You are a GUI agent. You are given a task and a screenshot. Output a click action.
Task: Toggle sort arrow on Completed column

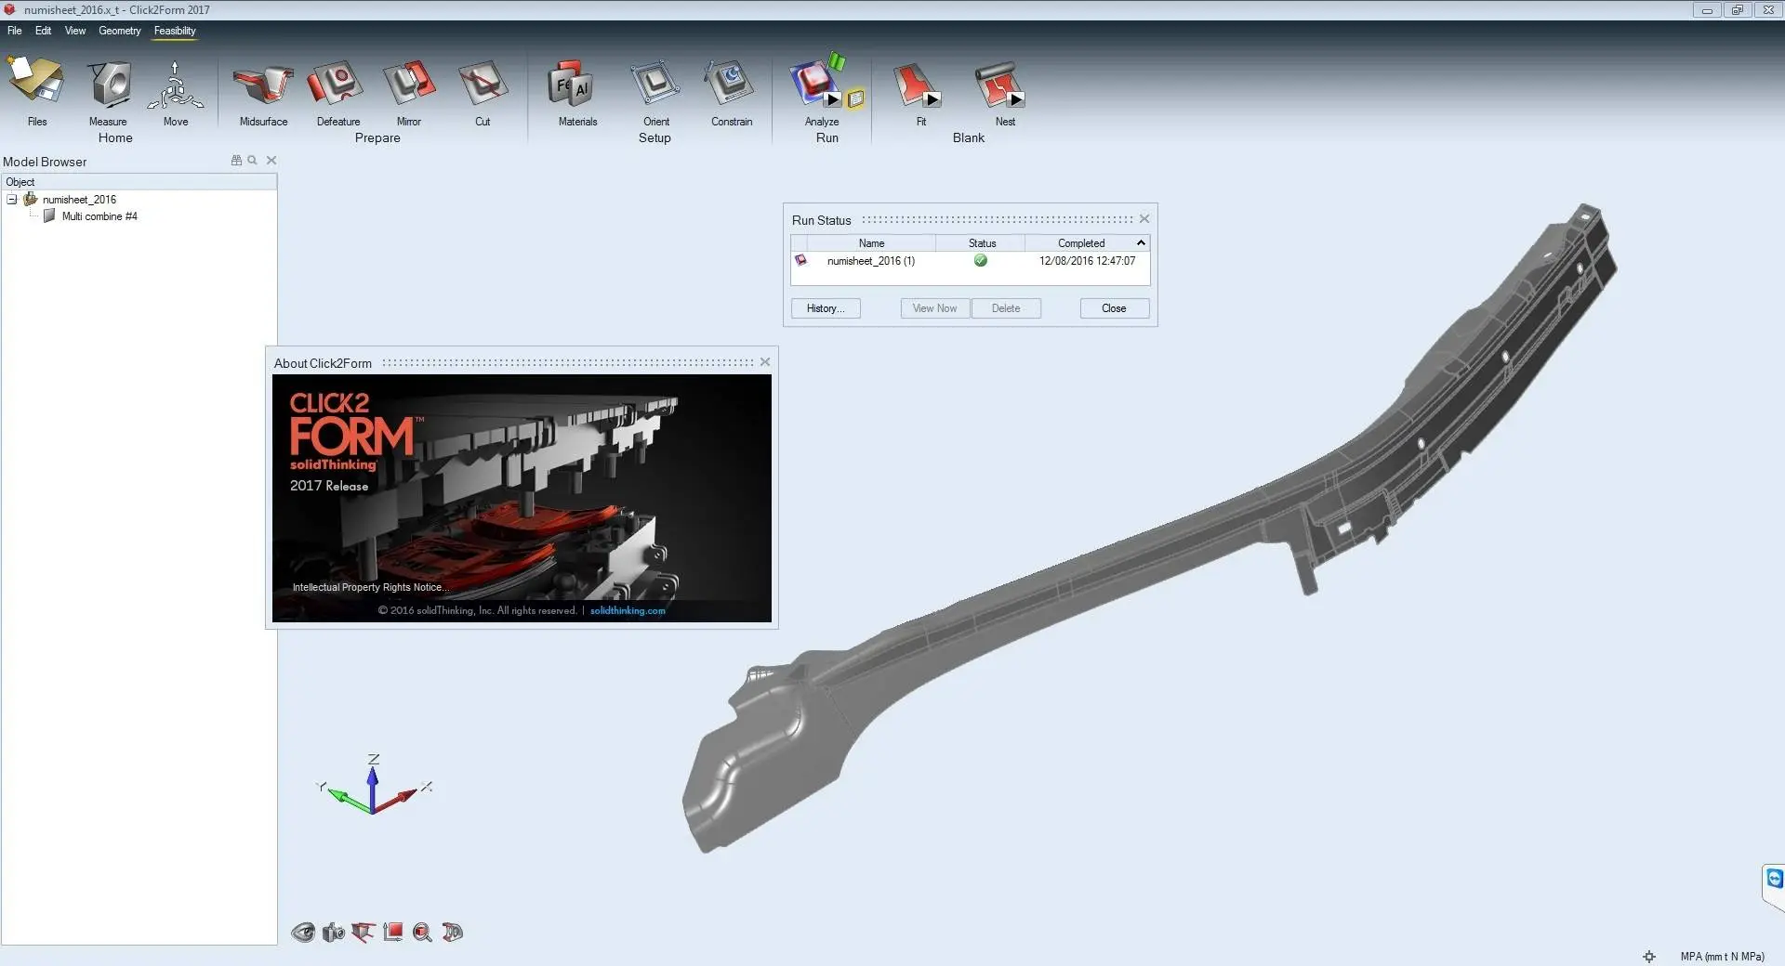(1141, 243)
